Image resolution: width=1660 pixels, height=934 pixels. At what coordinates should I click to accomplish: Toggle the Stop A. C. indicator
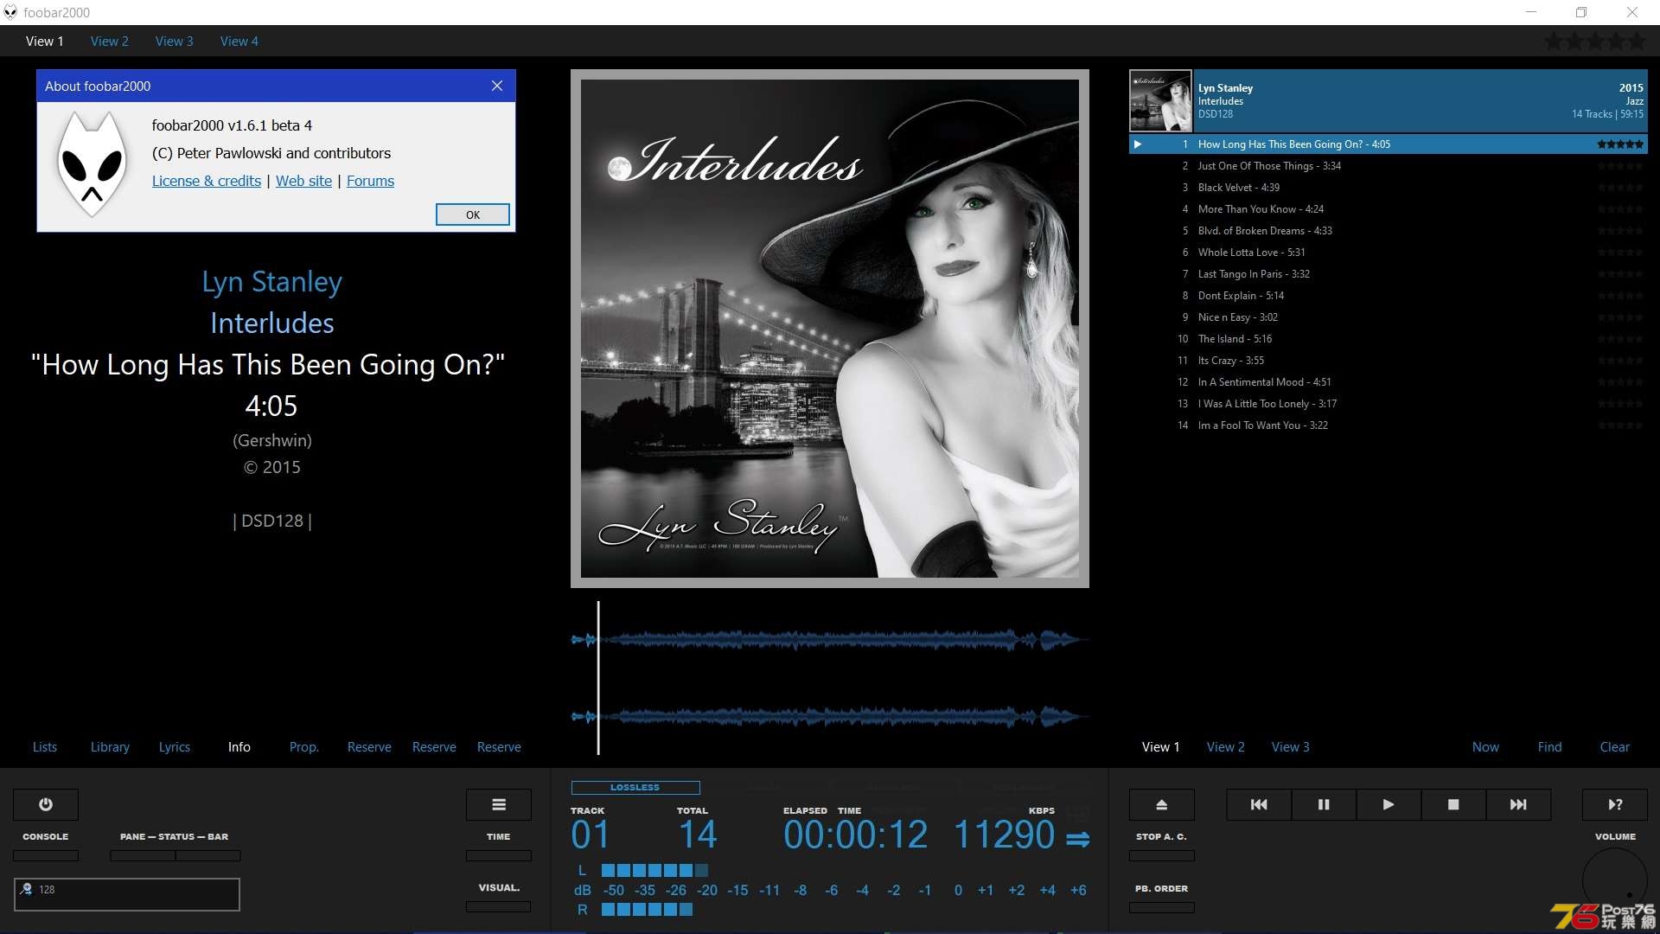(1162, 855)
